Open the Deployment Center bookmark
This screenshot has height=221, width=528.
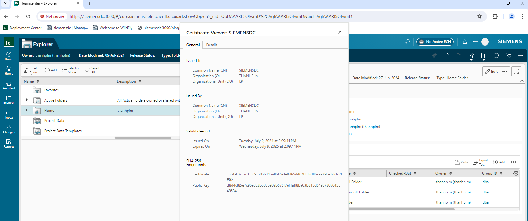click(22, 28)
